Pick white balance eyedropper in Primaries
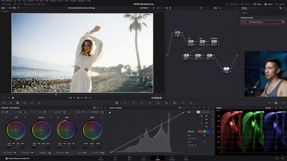Screen dimensions: 287x161 (x=7, y=112)
